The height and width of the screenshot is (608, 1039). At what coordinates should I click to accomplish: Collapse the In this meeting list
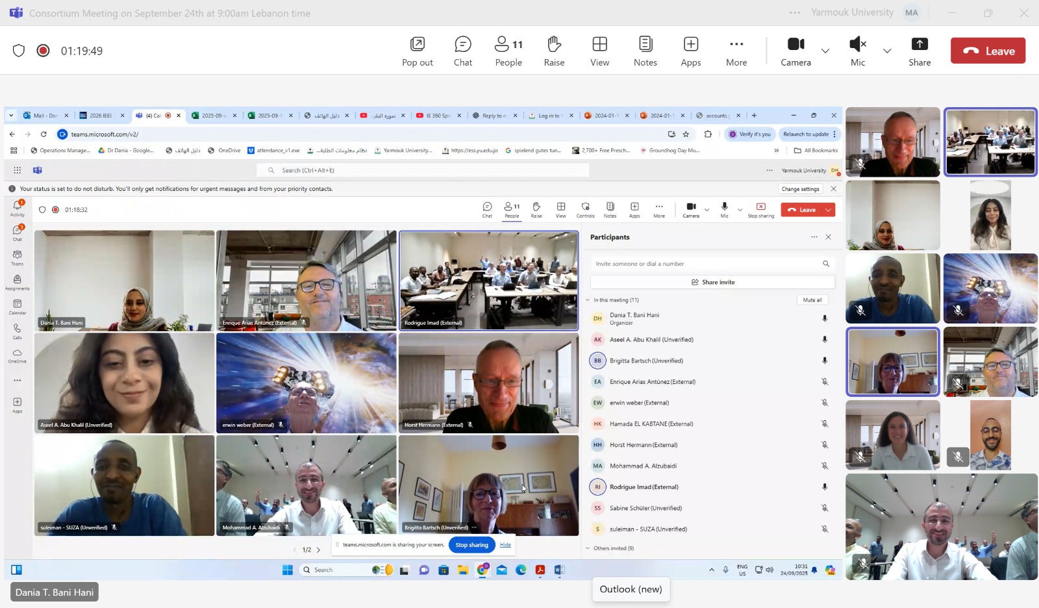pyautogui.click(x=588, y=300)
